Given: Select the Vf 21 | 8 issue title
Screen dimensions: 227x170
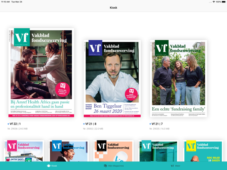Looking at the screenshot, I should tap(91, 124).
